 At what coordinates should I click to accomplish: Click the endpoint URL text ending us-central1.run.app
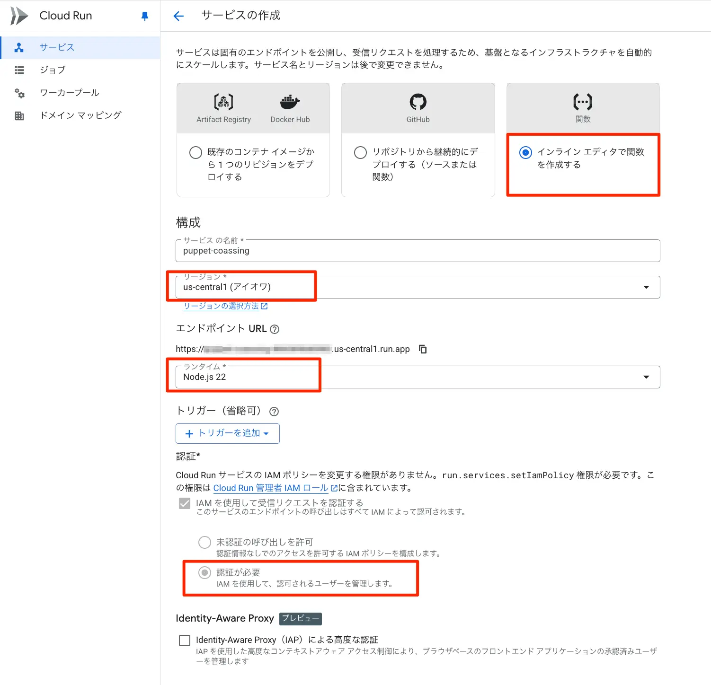point(293,349)
